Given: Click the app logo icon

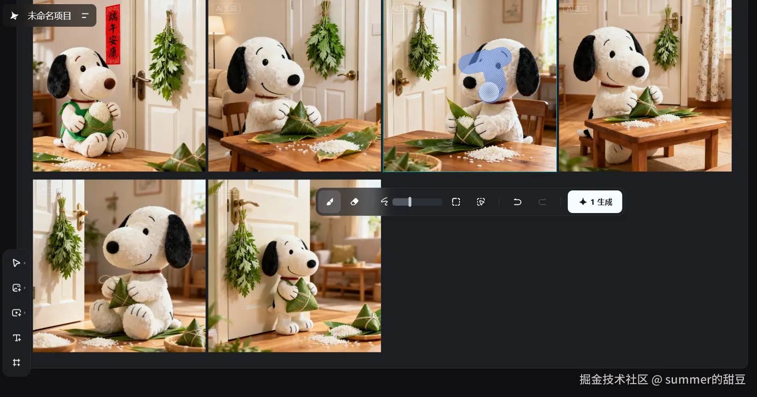Looking at the screenshot, I should click(14, 16).
